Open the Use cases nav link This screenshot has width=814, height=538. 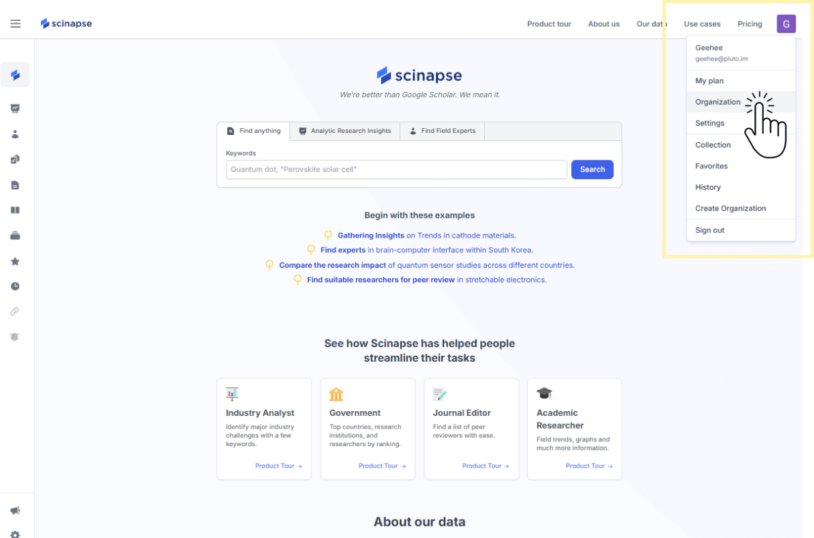(x=702, y=24)
